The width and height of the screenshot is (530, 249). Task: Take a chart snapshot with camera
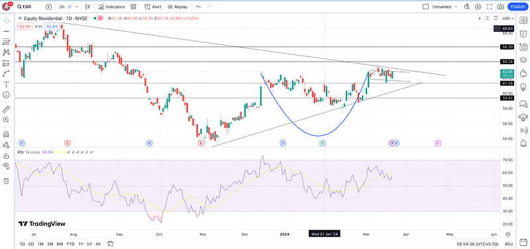point(501,7)
